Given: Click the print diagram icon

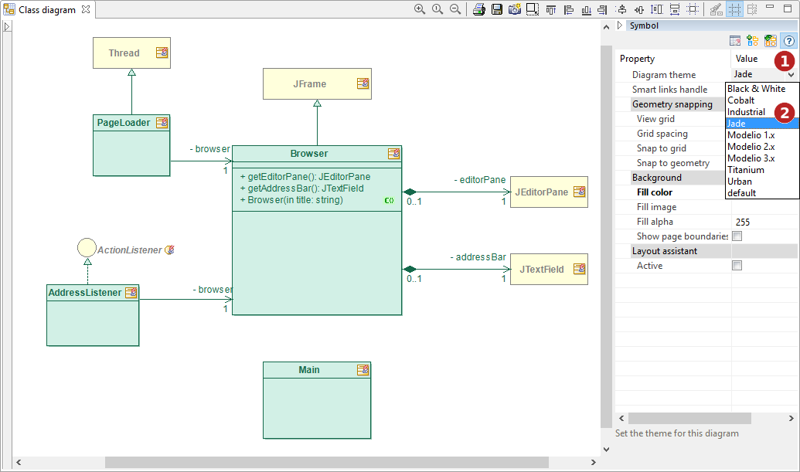Looking at the screenshot, I should point(479,9).
